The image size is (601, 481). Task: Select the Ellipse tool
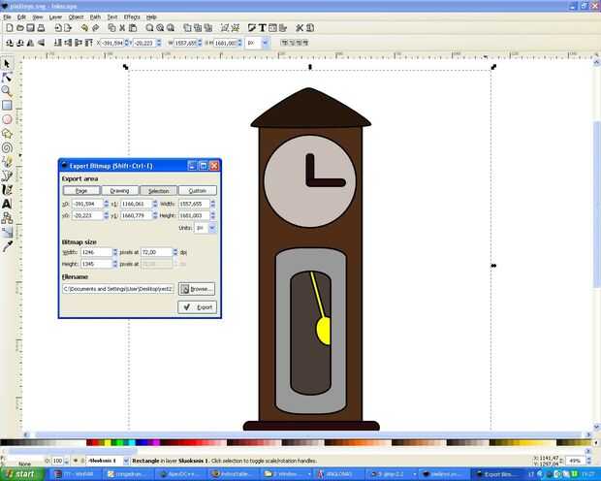point(7,119)
